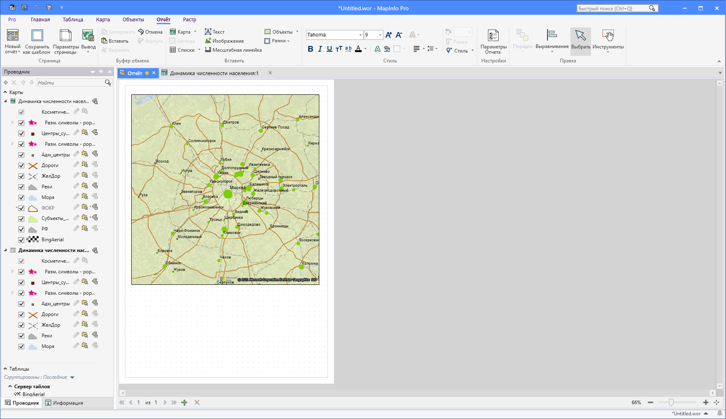
Task: Uncheck the Дороги layer in first map
Action: tap(21, 165)
